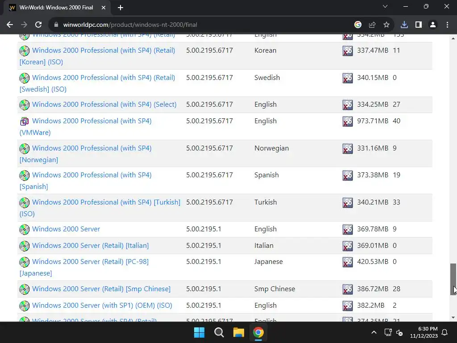View site information lock icon

click(x=56, y=25)
